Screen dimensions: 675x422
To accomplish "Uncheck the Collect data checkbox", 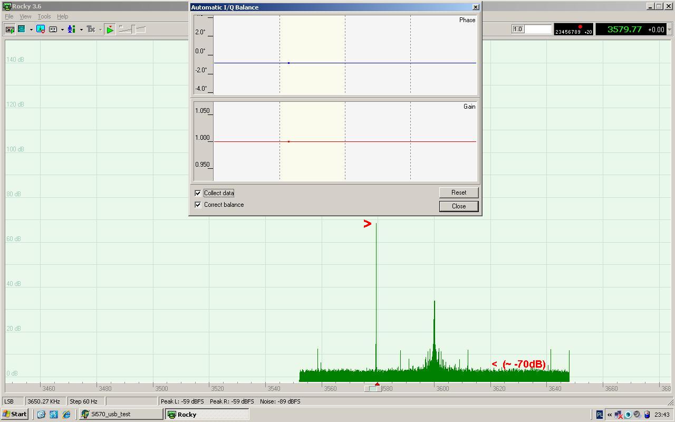I will 198,193.
